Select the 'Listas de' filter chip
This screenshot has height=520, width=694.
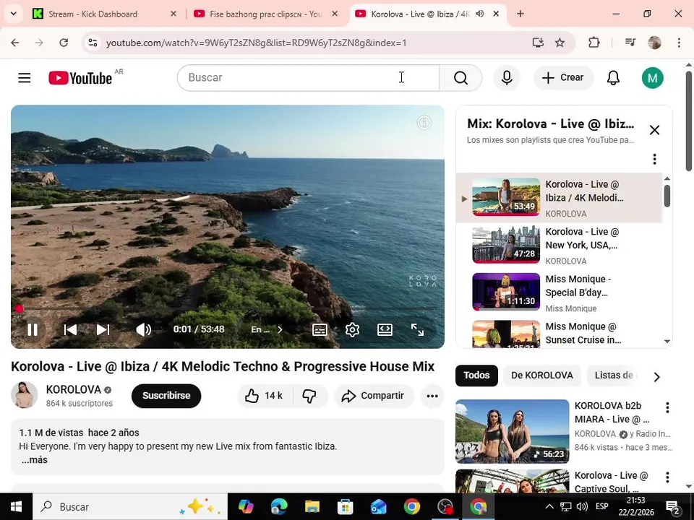pos(614,376)
